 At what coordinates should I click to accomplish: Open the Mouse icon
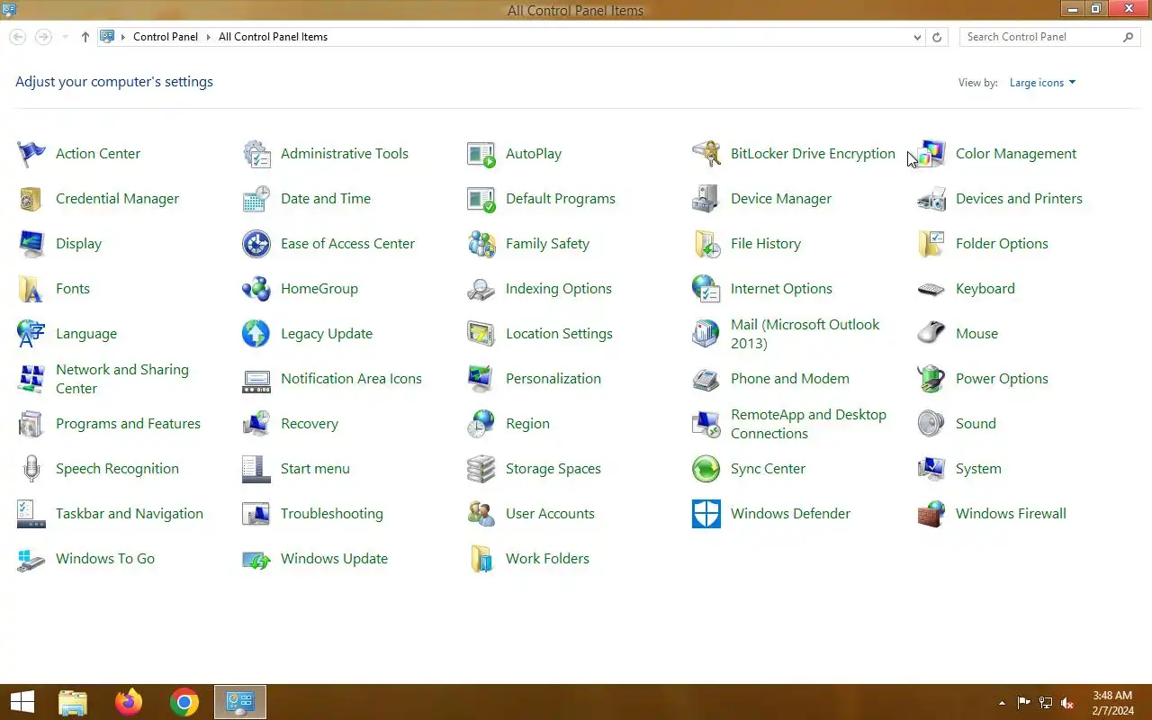pyautogui.click(x=931, y=334)
